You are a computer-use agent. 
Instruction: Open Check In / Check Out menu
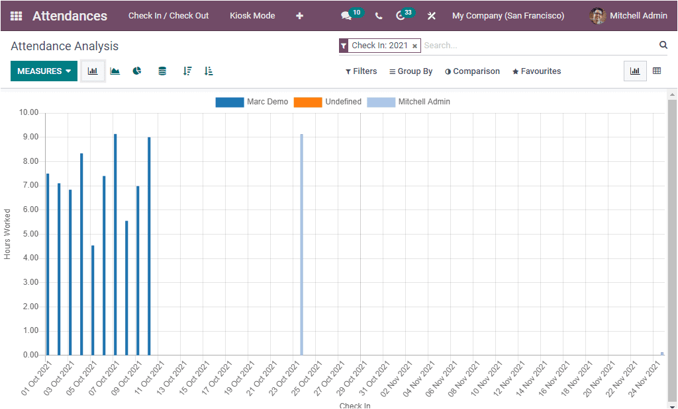(x=168, y=16)
